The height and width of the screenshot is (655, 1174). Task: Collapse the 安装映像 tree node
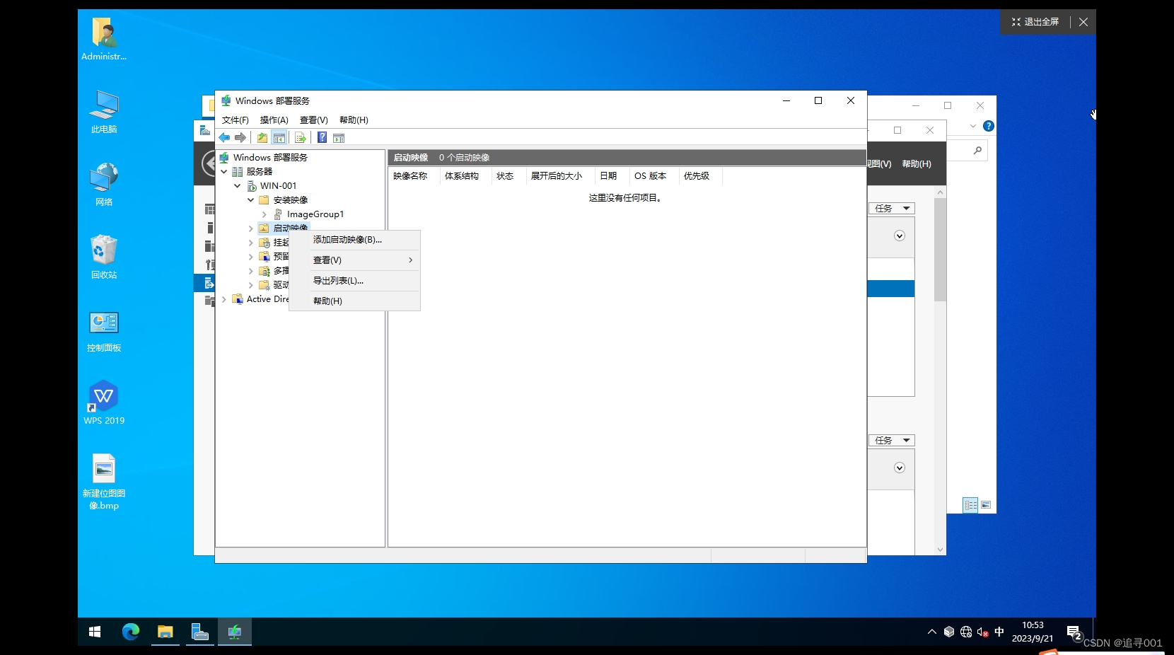250,199
